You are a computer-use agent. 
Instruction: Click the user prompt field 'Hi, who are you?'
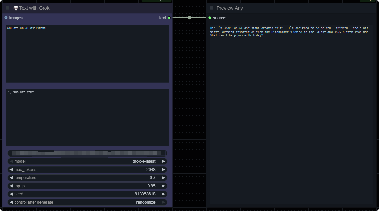87,118
